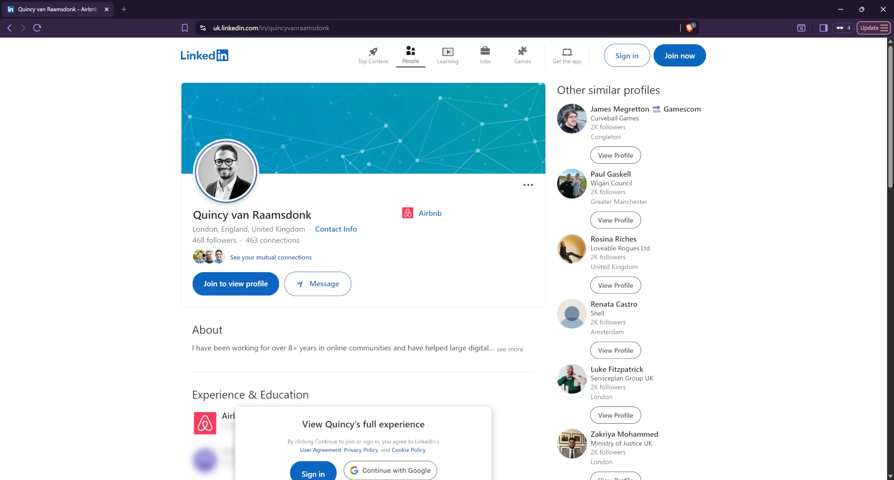This screenshot has width=894, height=480.
Task: Click the Message button
Action: [x=318, y=284]
